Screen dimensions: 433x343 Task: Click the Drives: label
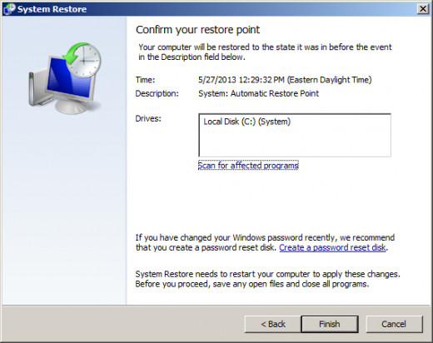148,119
